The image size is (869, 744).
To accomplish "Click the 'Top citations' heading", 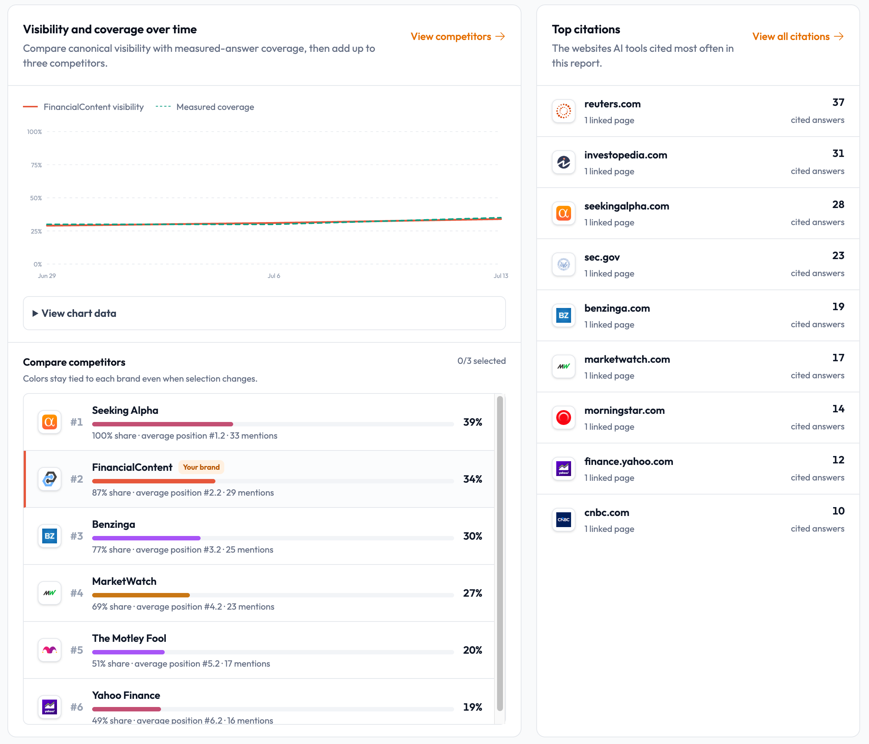I will click(586, 29).
